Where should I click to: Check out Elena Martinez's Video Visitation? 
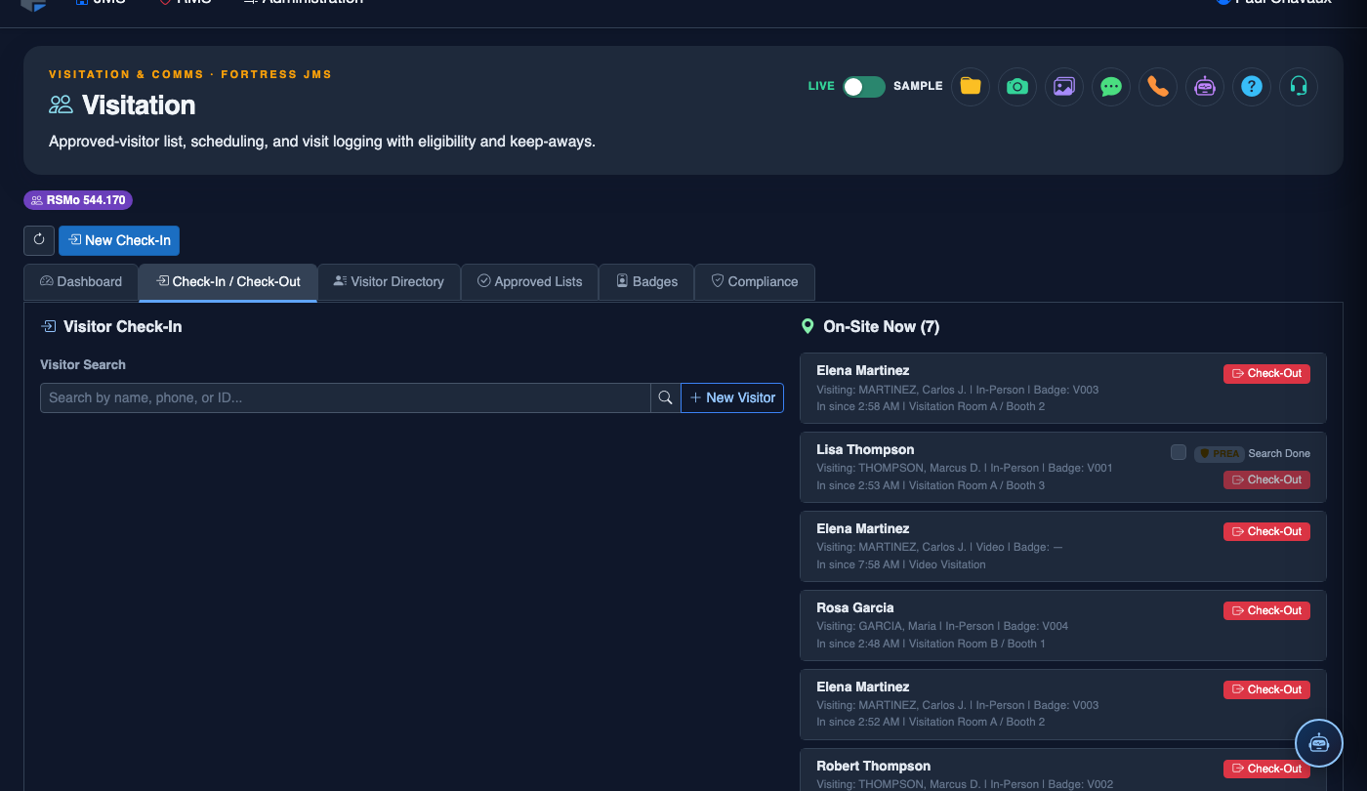point(1266,531)
